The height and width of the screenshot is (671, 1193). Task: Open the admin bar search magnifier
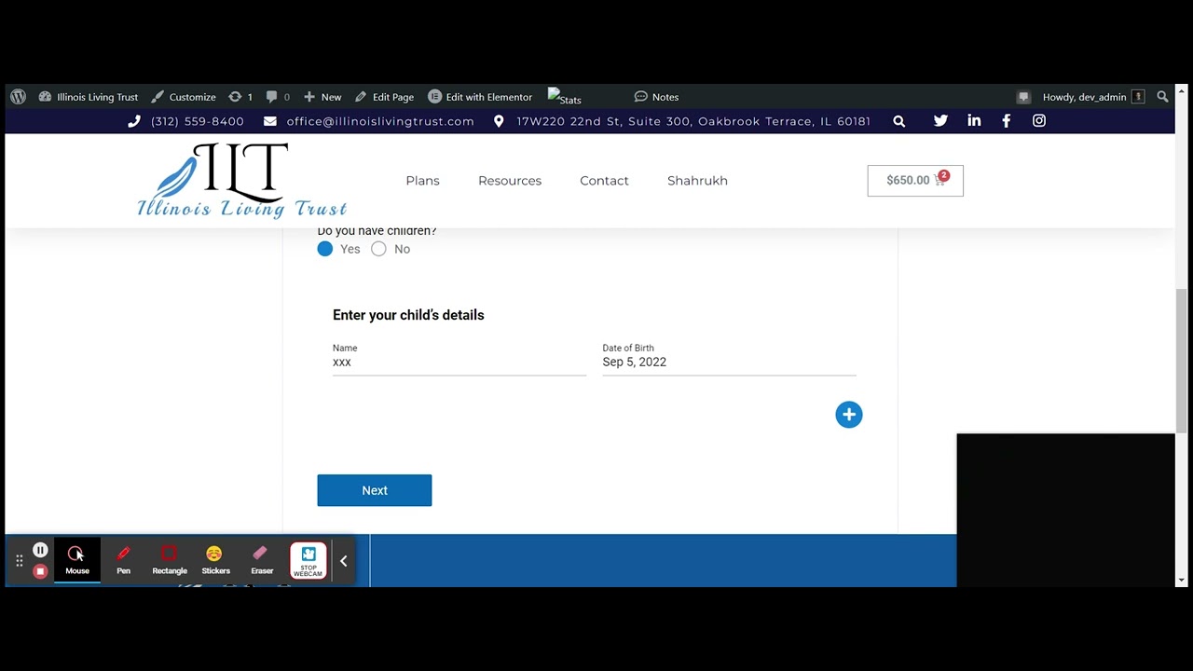click(1162, 97)
